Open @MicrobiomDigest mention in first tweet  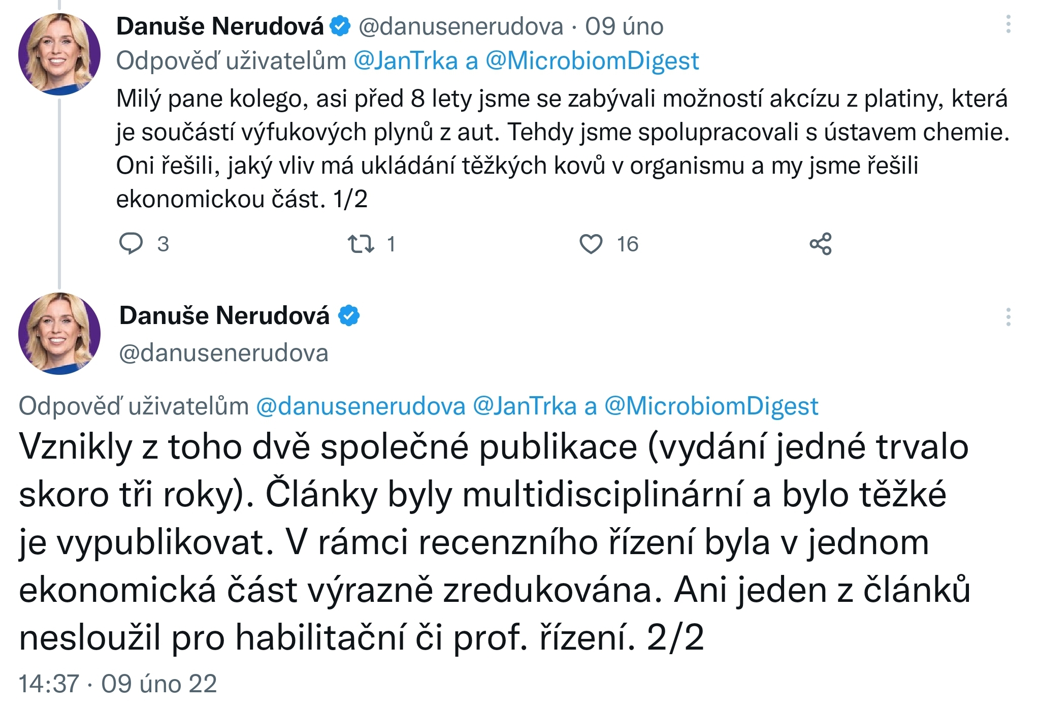(x=592, y=61)
